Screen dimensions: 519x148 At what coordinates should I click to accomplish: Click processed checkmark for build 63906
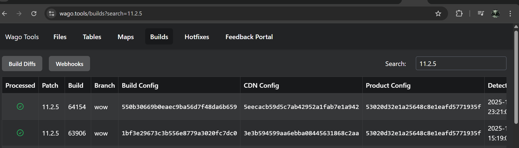(20, 133)
